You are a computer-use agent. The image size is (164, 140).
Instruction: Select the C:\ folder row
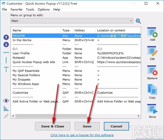click(x=76, y=49)
